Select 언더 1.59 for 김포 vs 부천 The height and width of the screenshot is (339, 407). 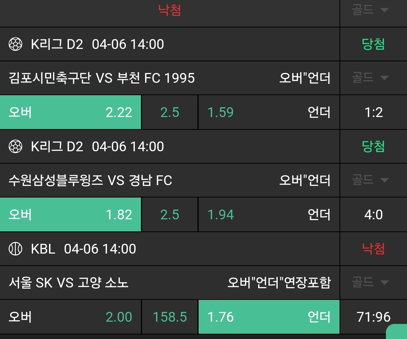(269, 112)
